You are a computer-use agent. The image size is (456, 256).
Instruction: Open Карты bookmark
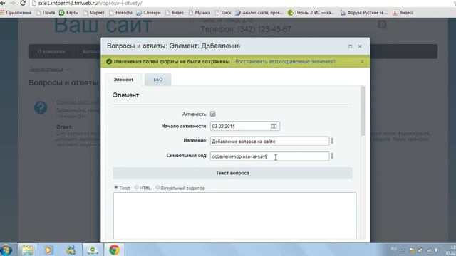(x=69, y=13)
